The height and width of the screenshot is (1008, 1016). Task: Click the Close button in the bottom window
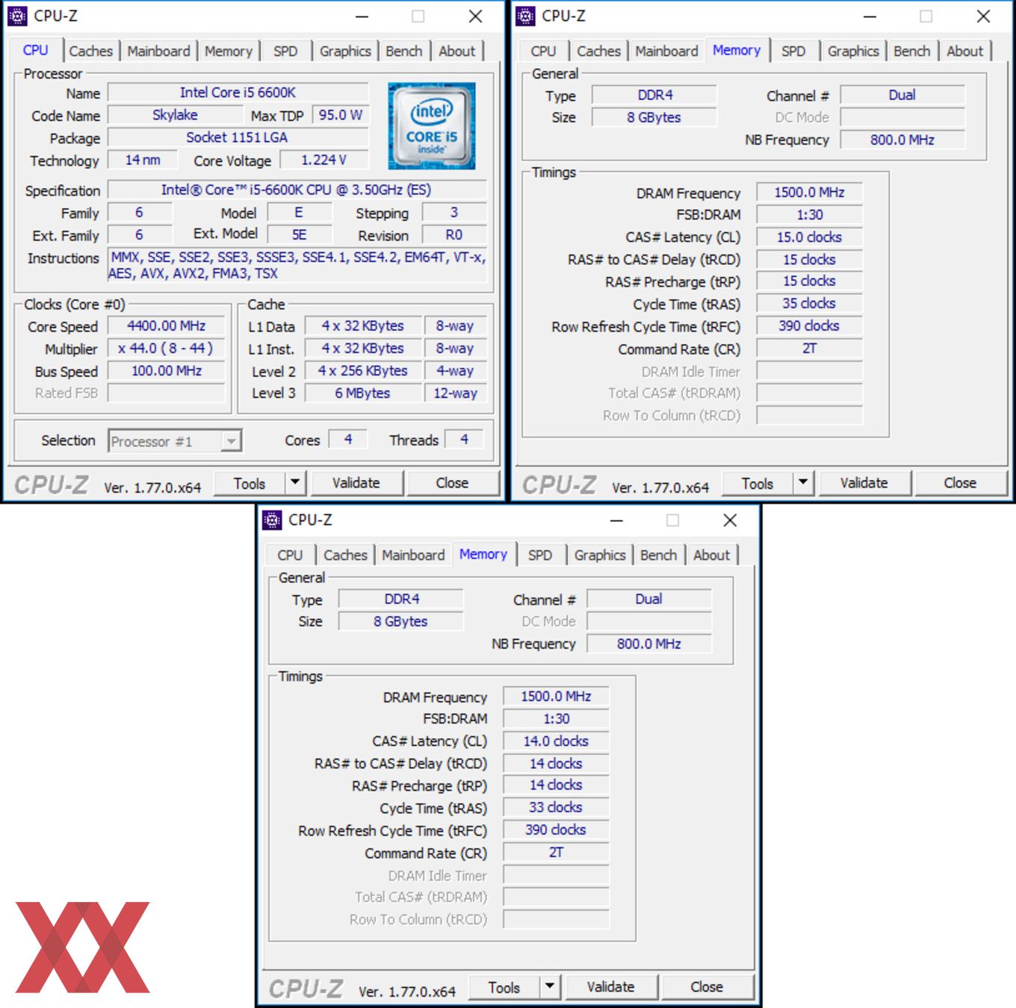707,987
